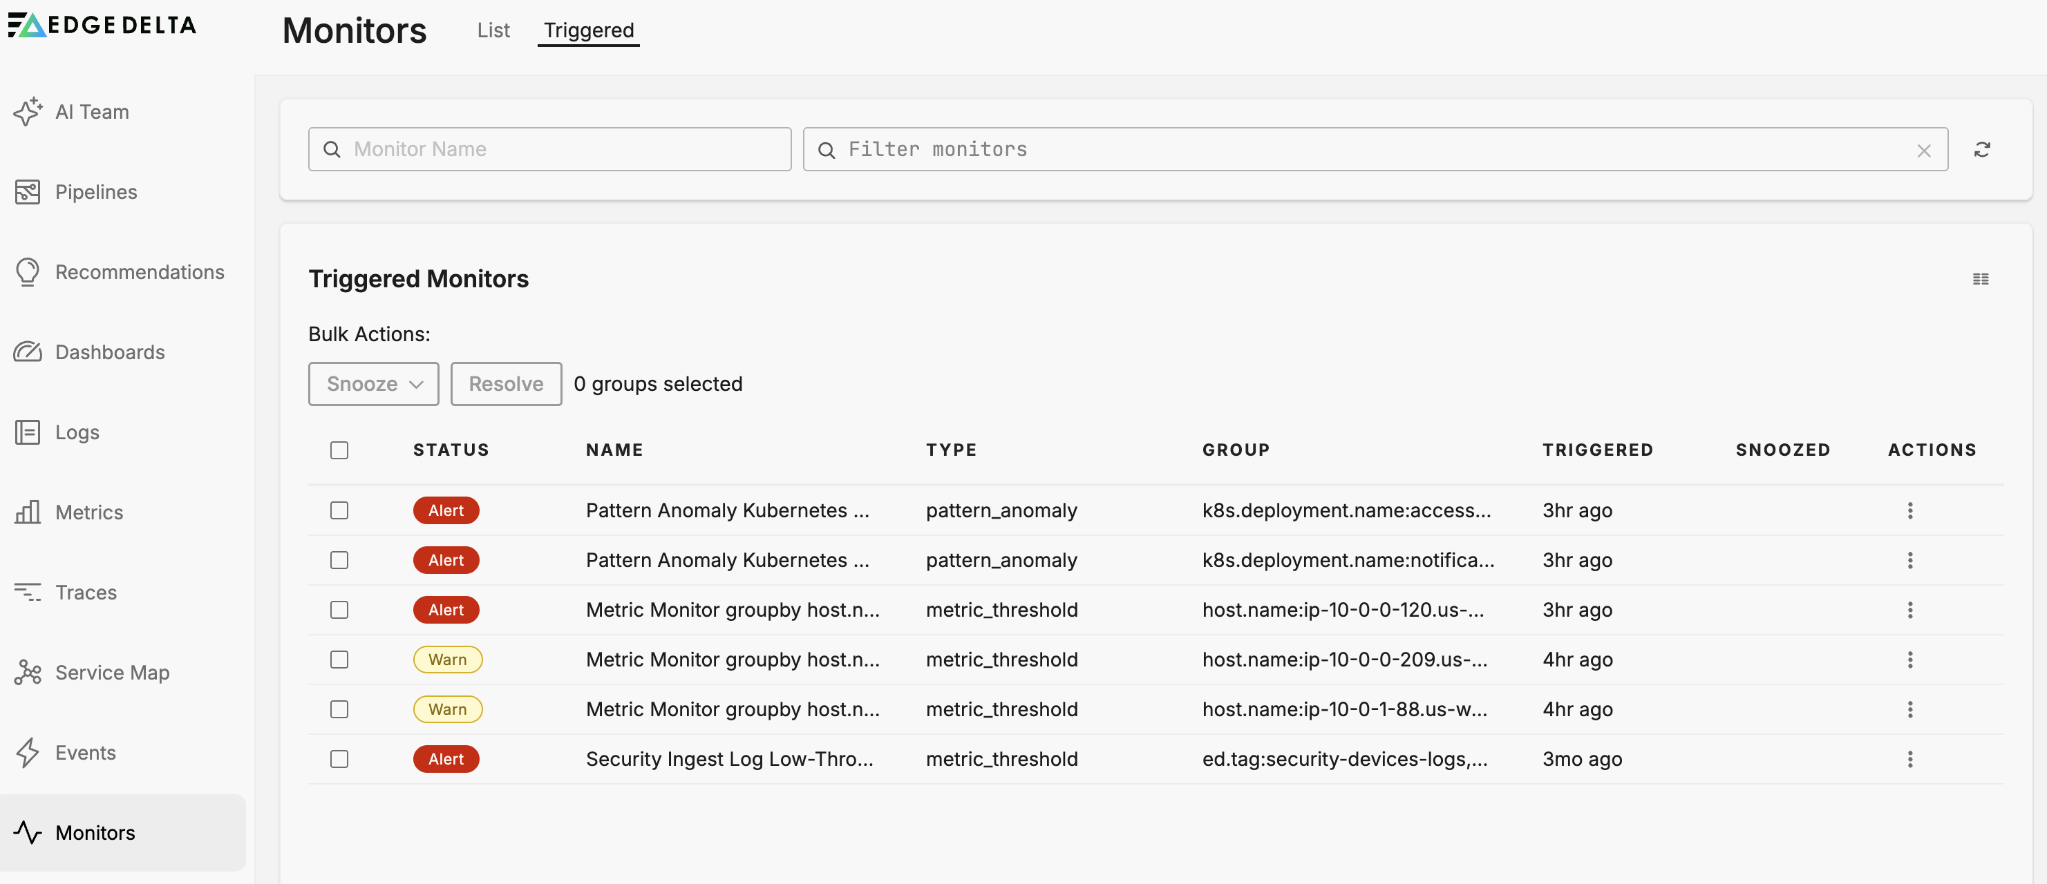Viewport: 2047px width, 884px height.
Task: Select the select-all monitors checkbox
Action: [x=339, y=450]
